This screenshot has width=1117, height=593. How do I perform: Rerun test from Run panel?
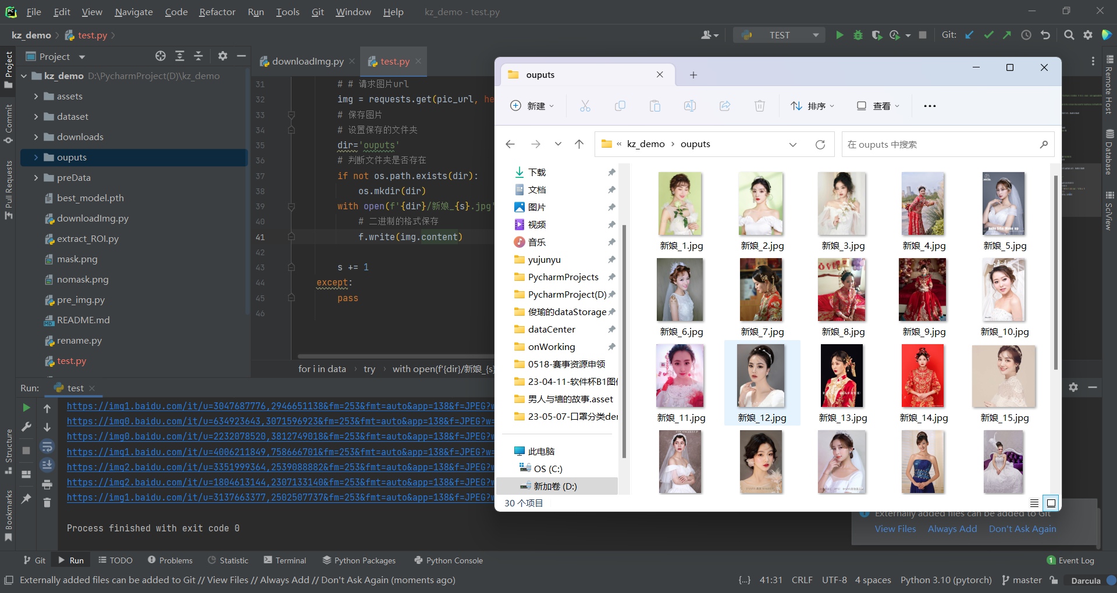click(x=26, y=408)
